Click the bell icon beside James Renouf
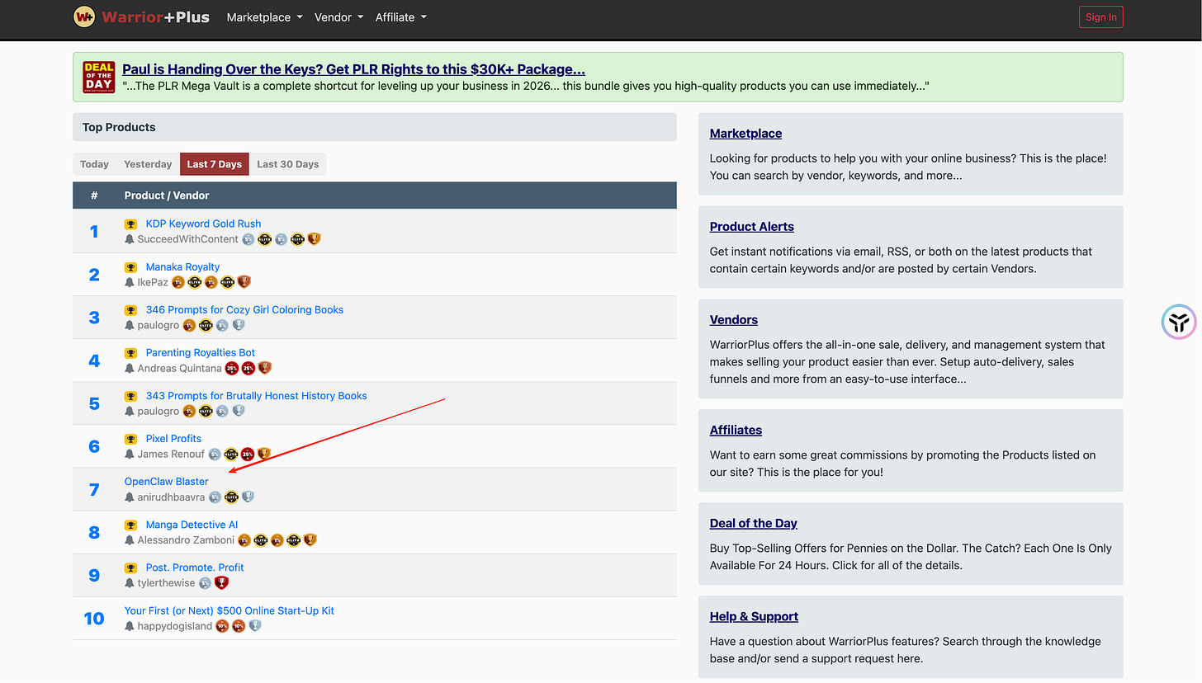The image size is (1202, 683). coord(130,454)
